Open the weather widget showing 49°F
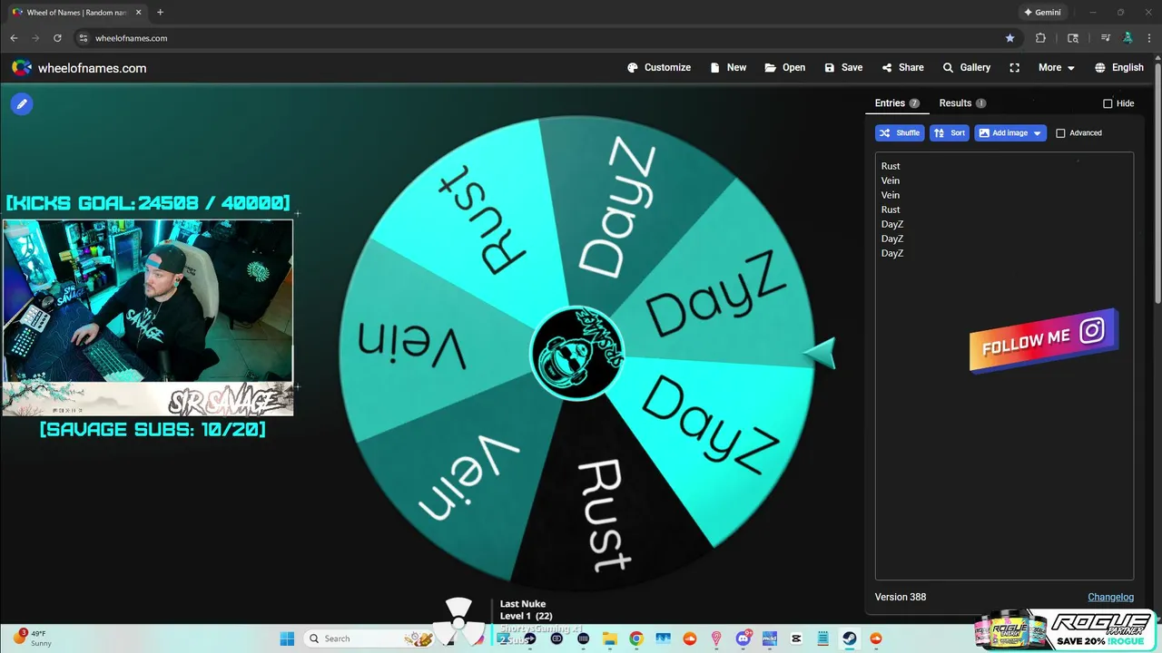1162x653 pixels. pyautogui.click(x=32, y=638)
